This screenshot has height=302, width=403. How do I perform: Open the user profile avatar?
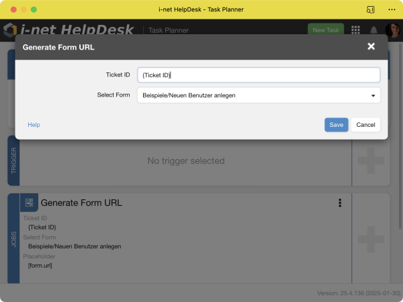[392, 30]
